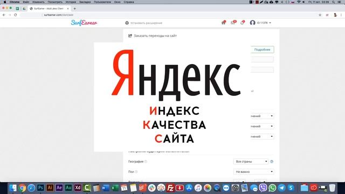Open the История menu
This screenshot has width=345, height=194.
tap(71, 2)
